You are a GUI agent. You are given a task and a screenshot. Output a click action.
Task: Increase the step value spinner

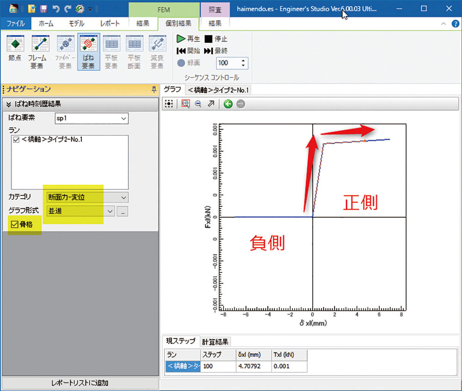click(243, 60)
